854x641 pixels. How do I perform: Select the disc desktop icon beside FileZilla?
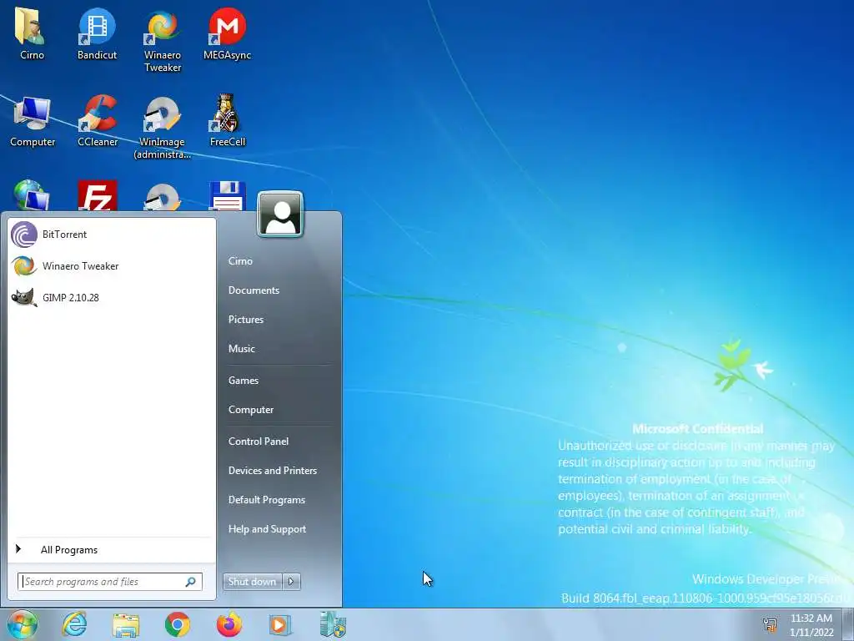pyautogui.click(x=163, y=197)
